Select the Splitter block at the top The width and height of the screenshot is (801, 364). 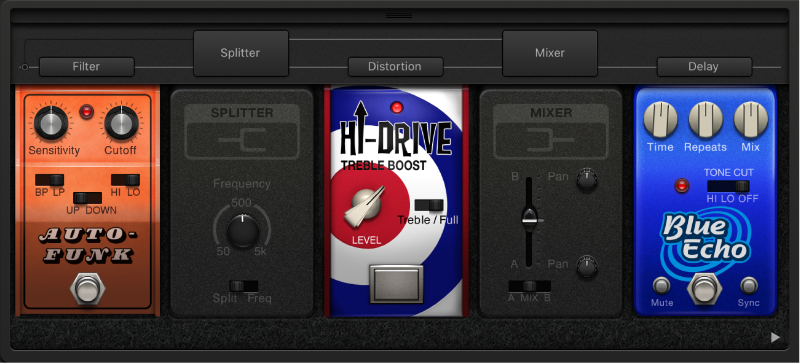click(x=240, y=53)
